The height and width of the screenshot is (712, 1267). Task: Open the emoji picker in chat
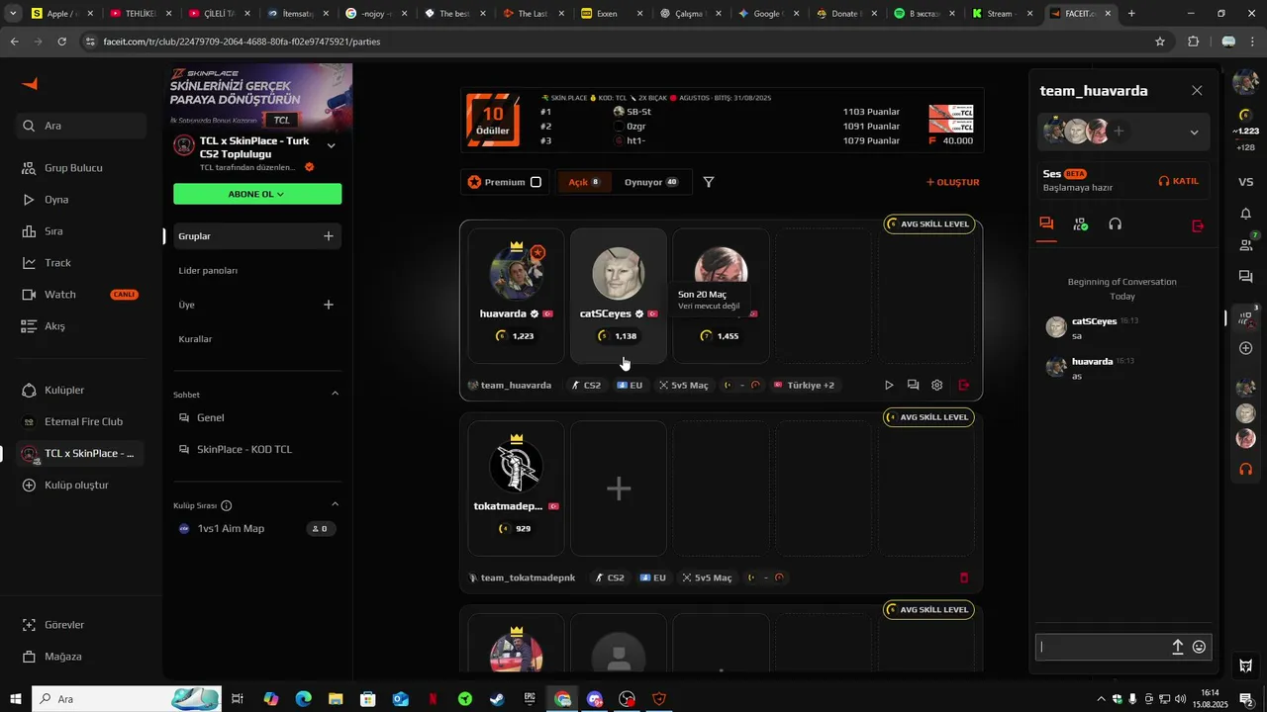click(x=1199, y=647)
